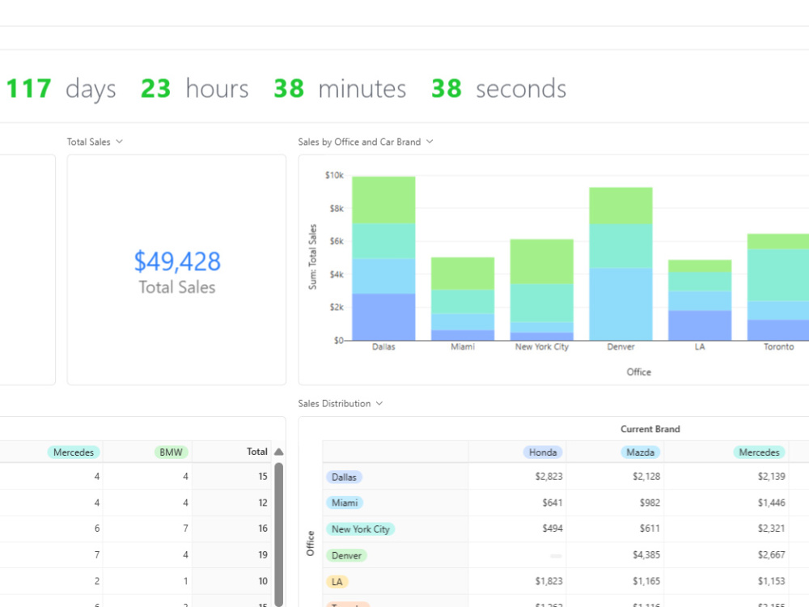Click the Mazda brand header pill
Screen dimensions: 809x607
coord(641,452)
